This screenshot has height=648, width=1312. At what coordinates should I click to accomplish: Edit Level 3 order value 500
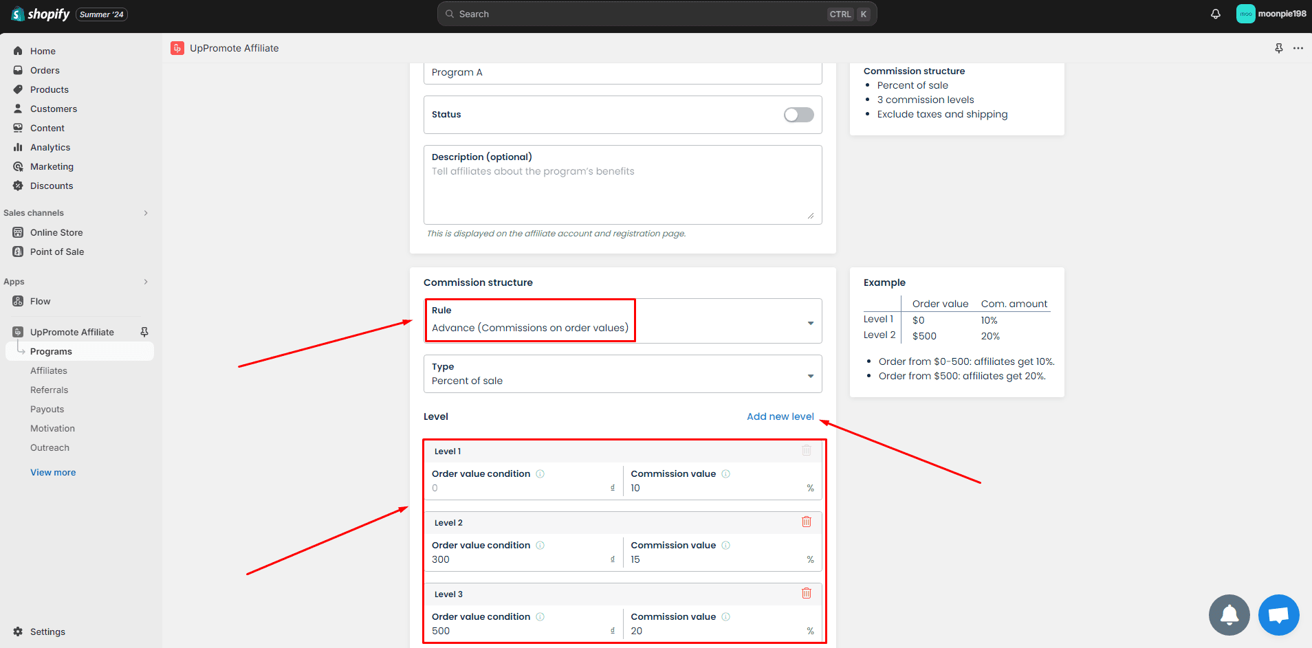pyautogui.click(x=523, y=631)
